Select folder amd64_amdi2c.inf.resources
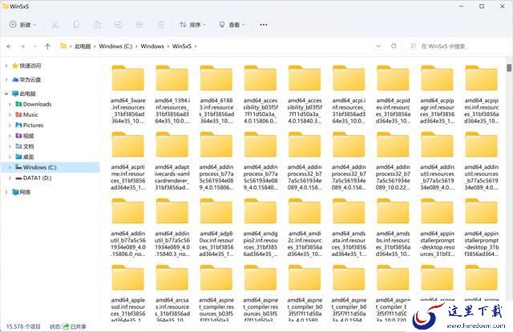The width and height of the screenshot is (513, 332). pyautogui.click(x=305, y=227)
